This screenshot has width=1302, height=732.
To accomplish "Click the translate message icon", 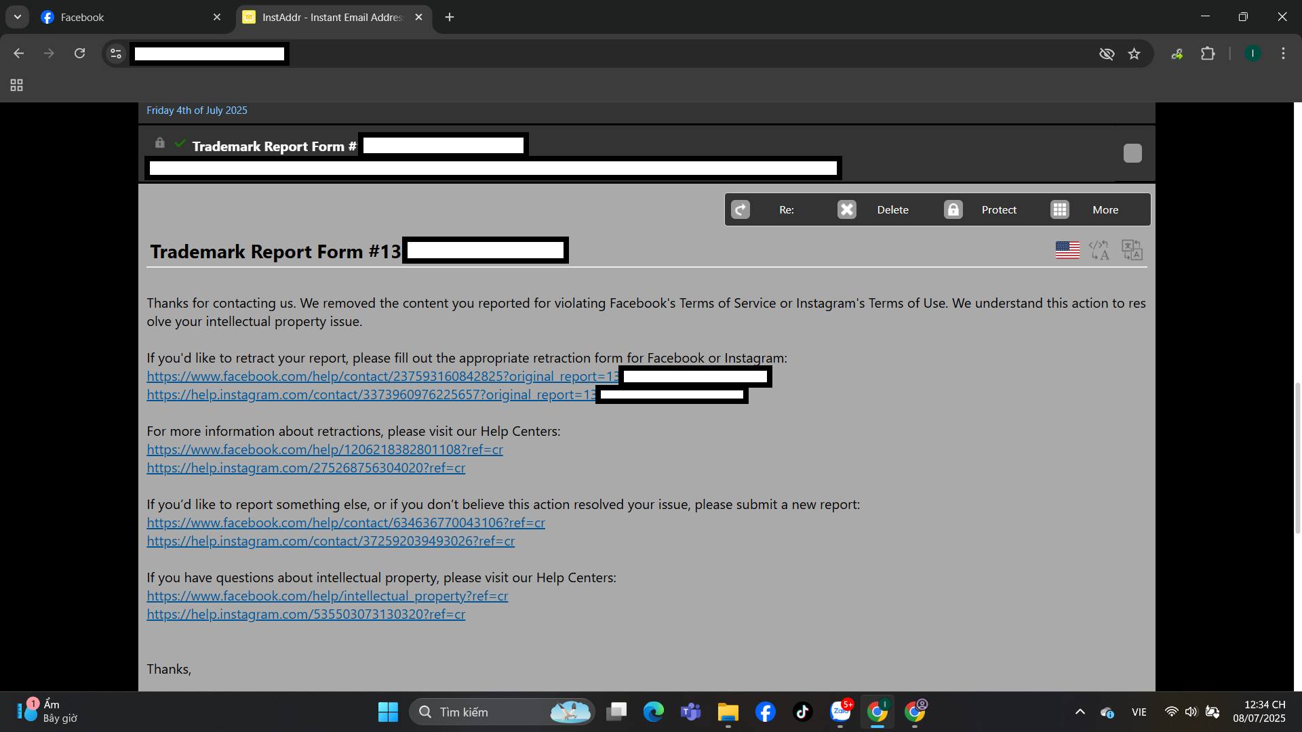I will pyautogui.click(x=1132, y=250).
